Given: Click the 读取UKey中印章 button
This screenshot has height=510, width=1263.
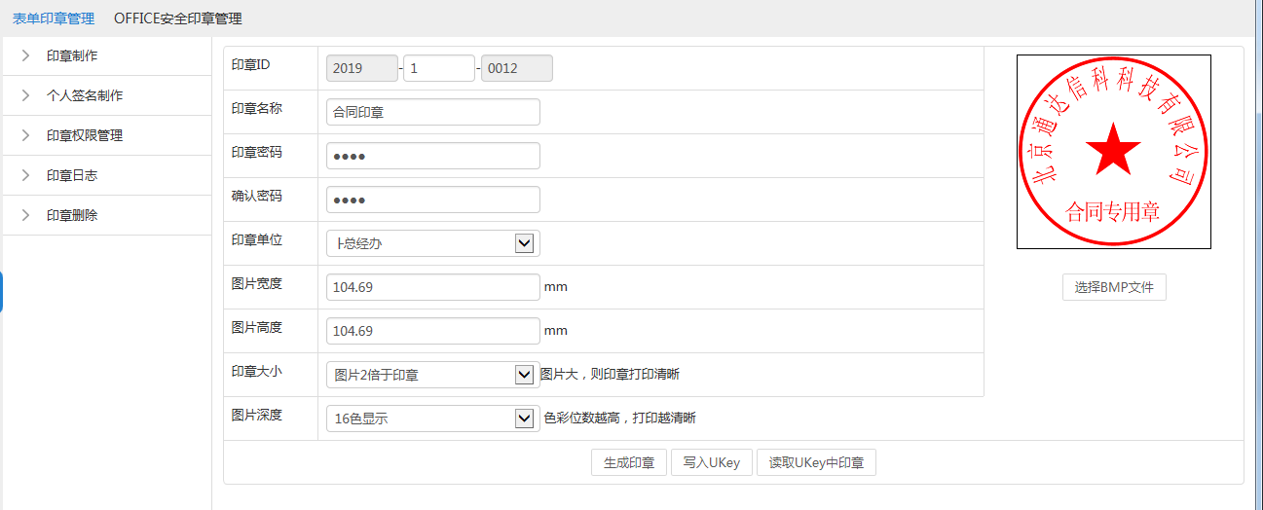Looking at the screenshot, I should tap(816, 462).
